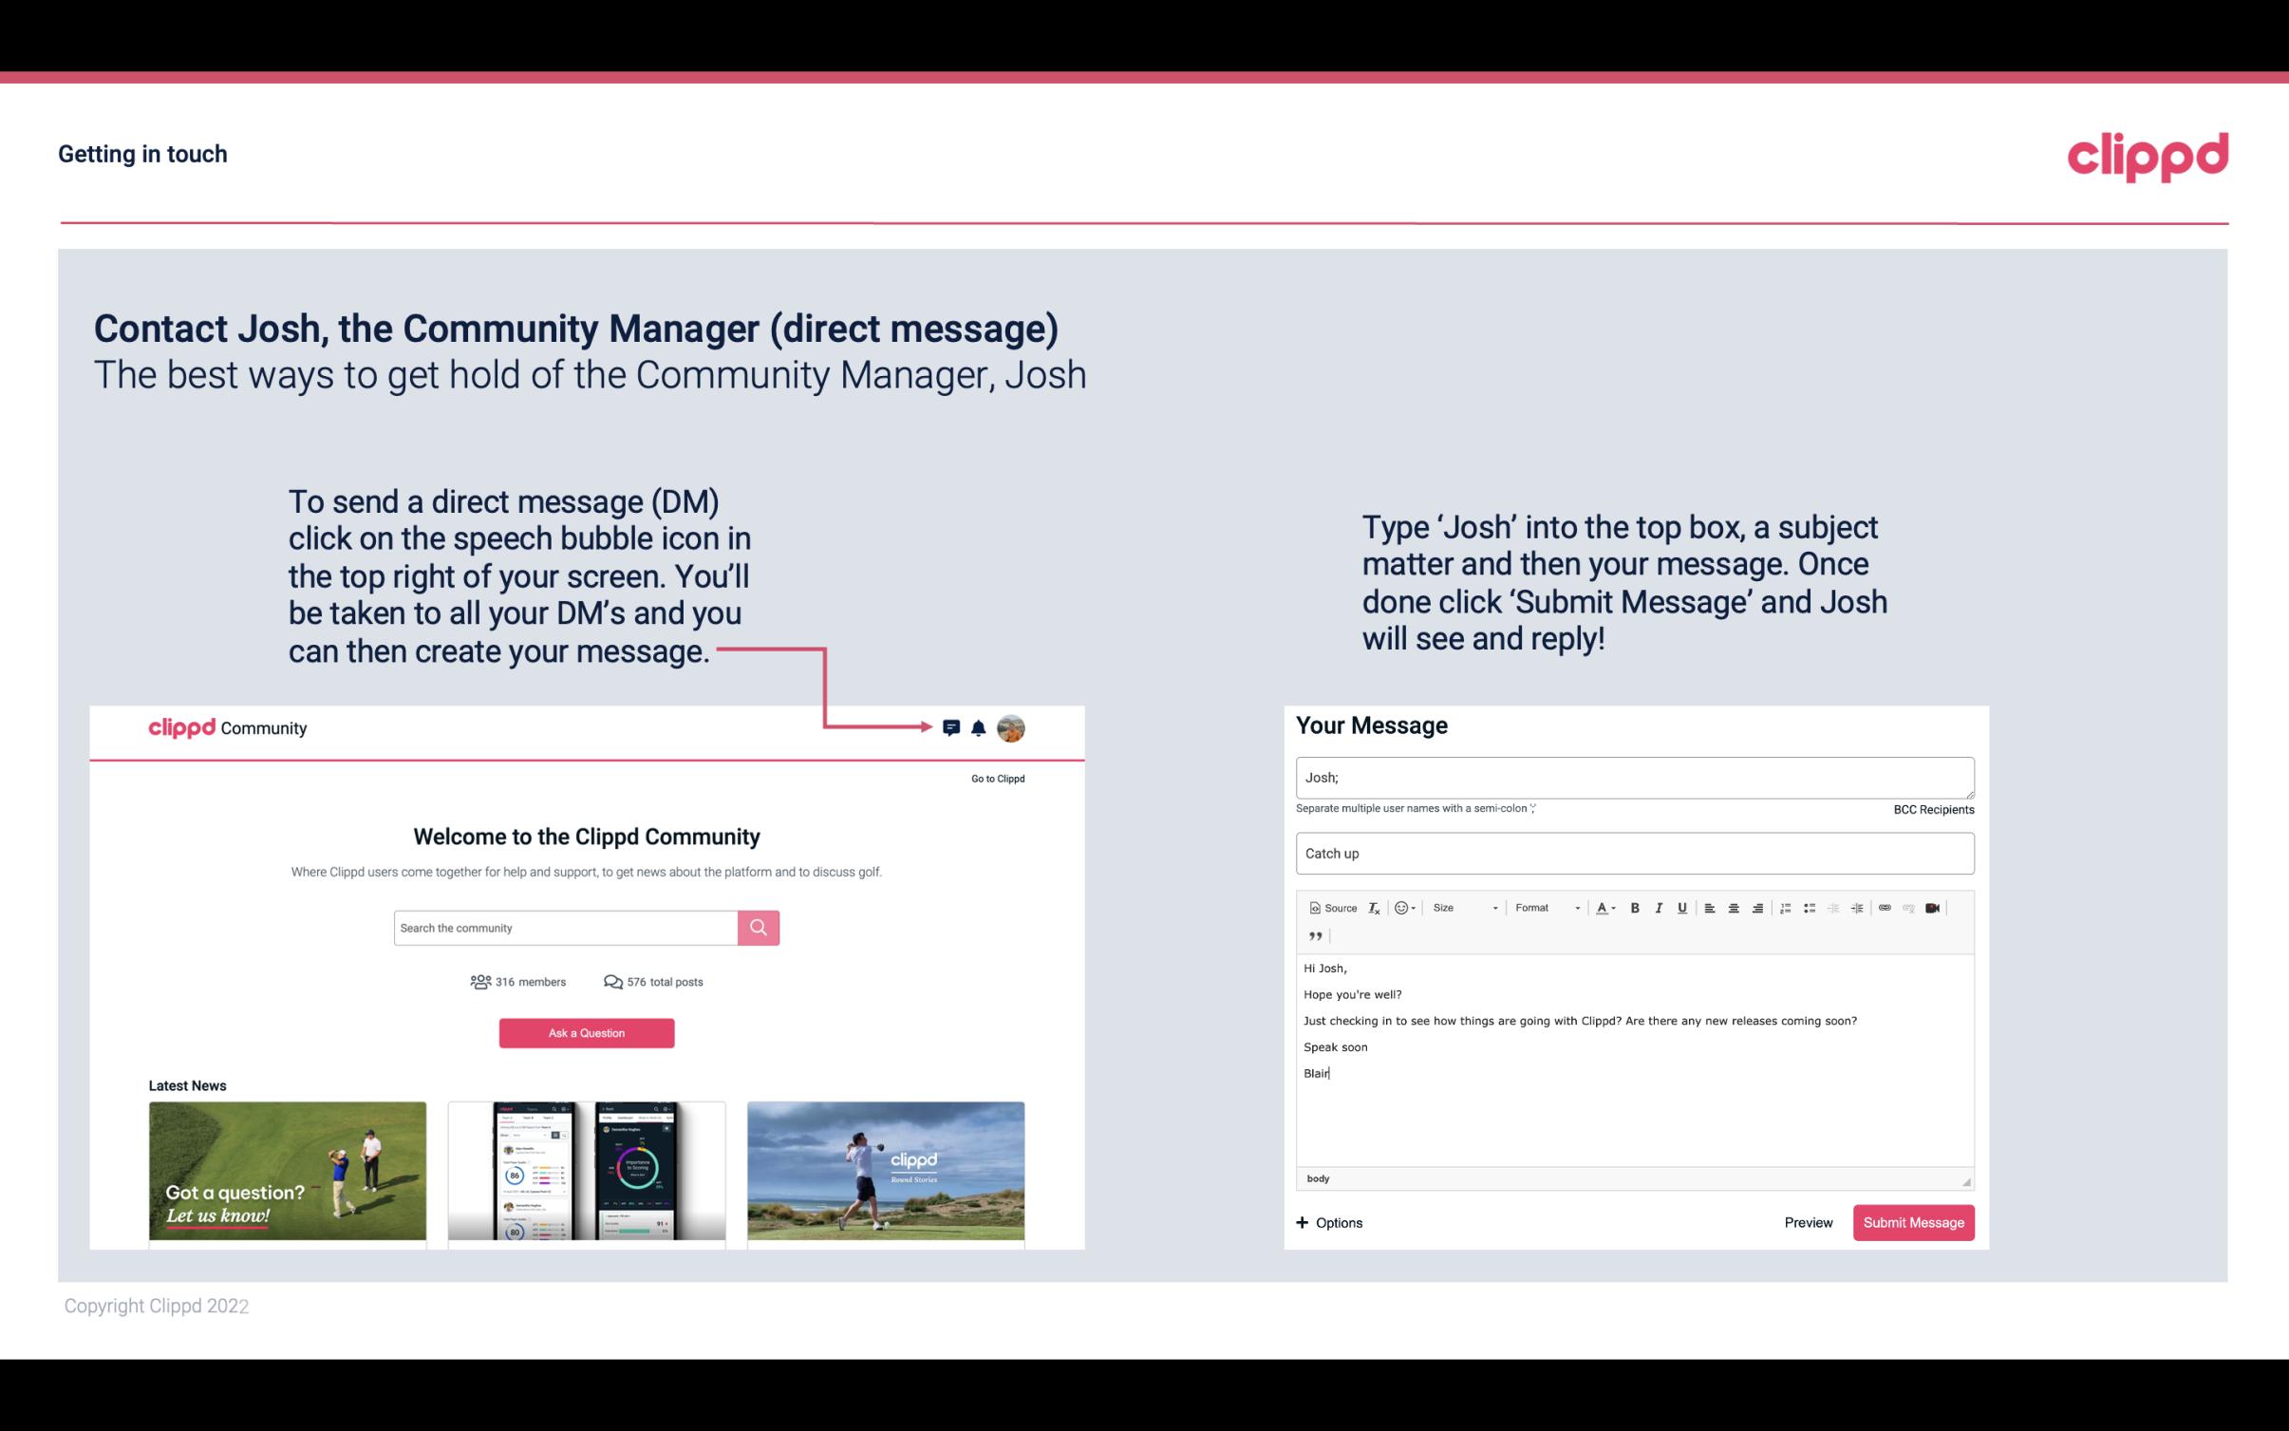This screenshot has height=1431, width=2289.
Task: Toggle BCC Recipients option
Action: tap(1931, 809)
